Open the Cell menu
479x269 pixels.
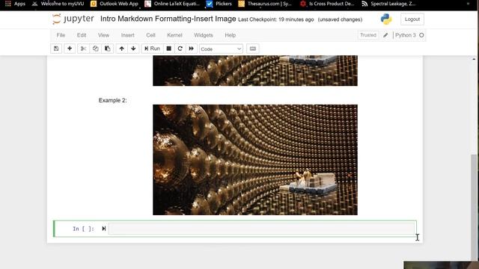coord(150,35)
